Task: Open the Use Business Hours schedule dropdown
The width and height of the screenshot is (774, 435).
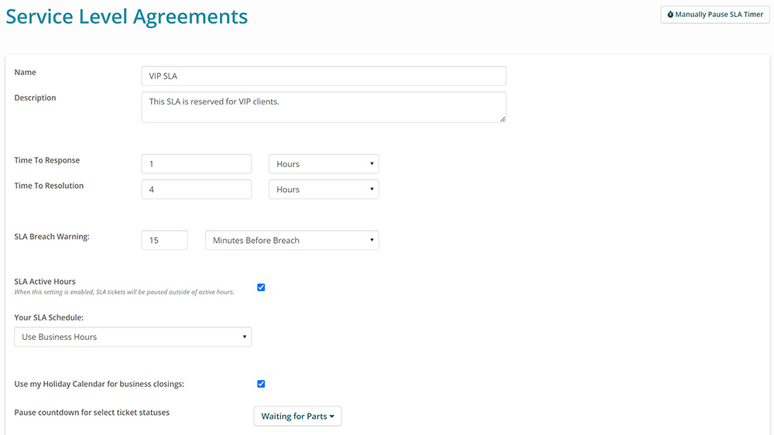Action: coord(133,337)
